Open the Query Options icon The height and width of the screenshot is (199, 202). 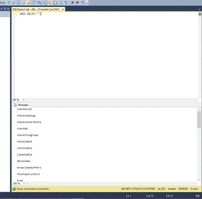point(23,2)
